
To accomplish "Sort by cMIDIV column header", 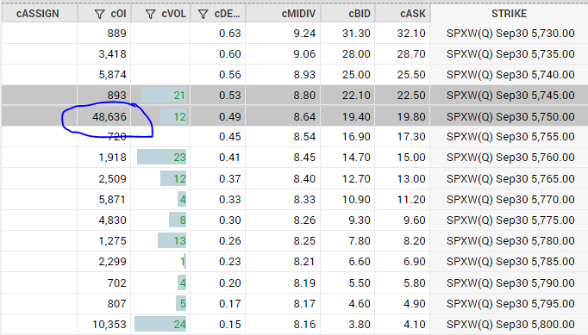I will [x=298, y=14].
